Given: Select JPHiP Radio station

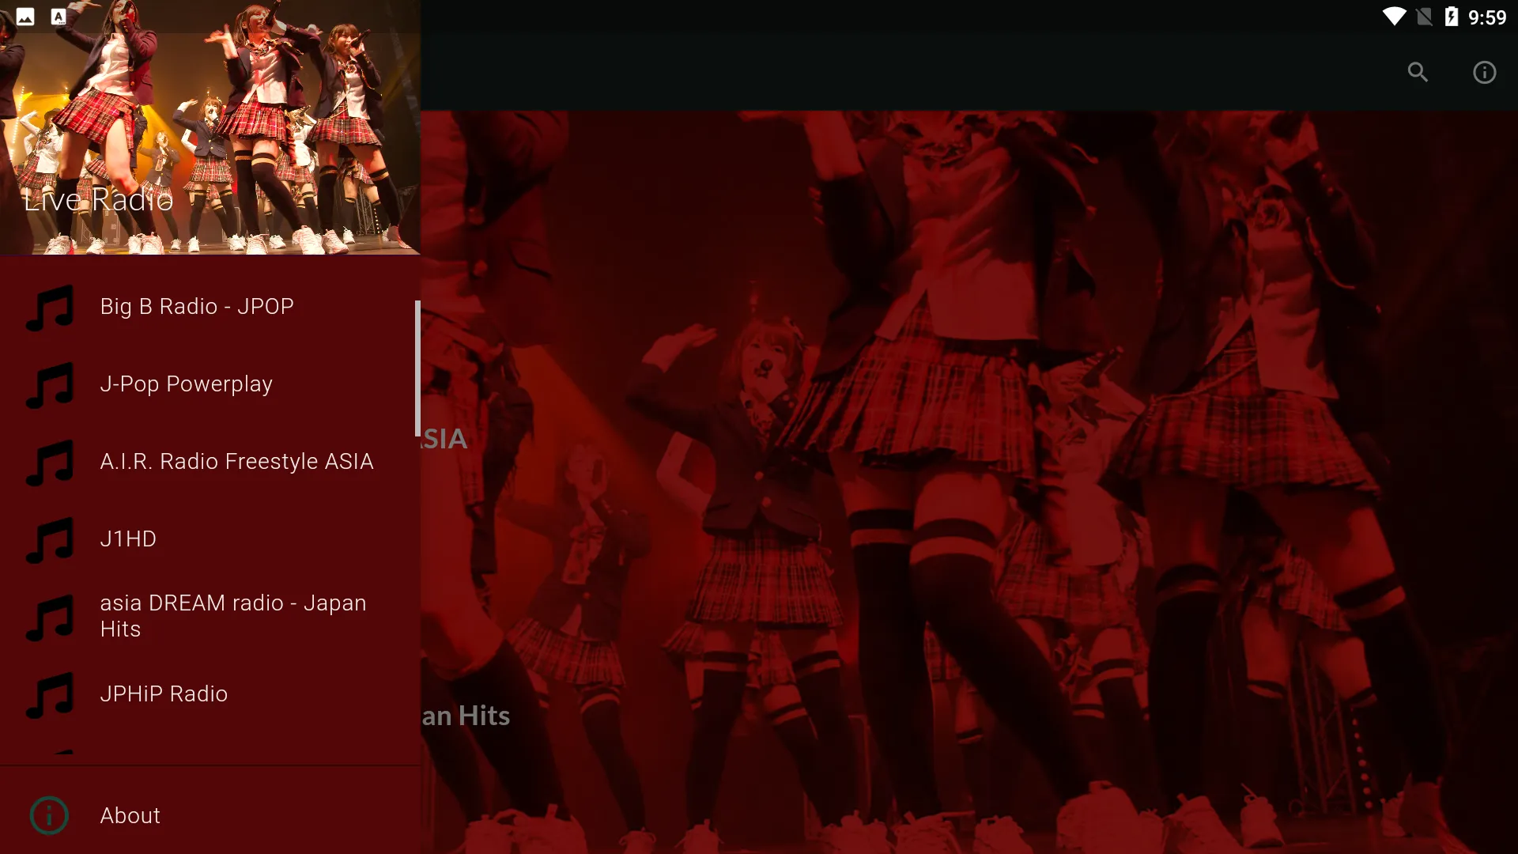Looking at the screenshot, I should point(210,694).
